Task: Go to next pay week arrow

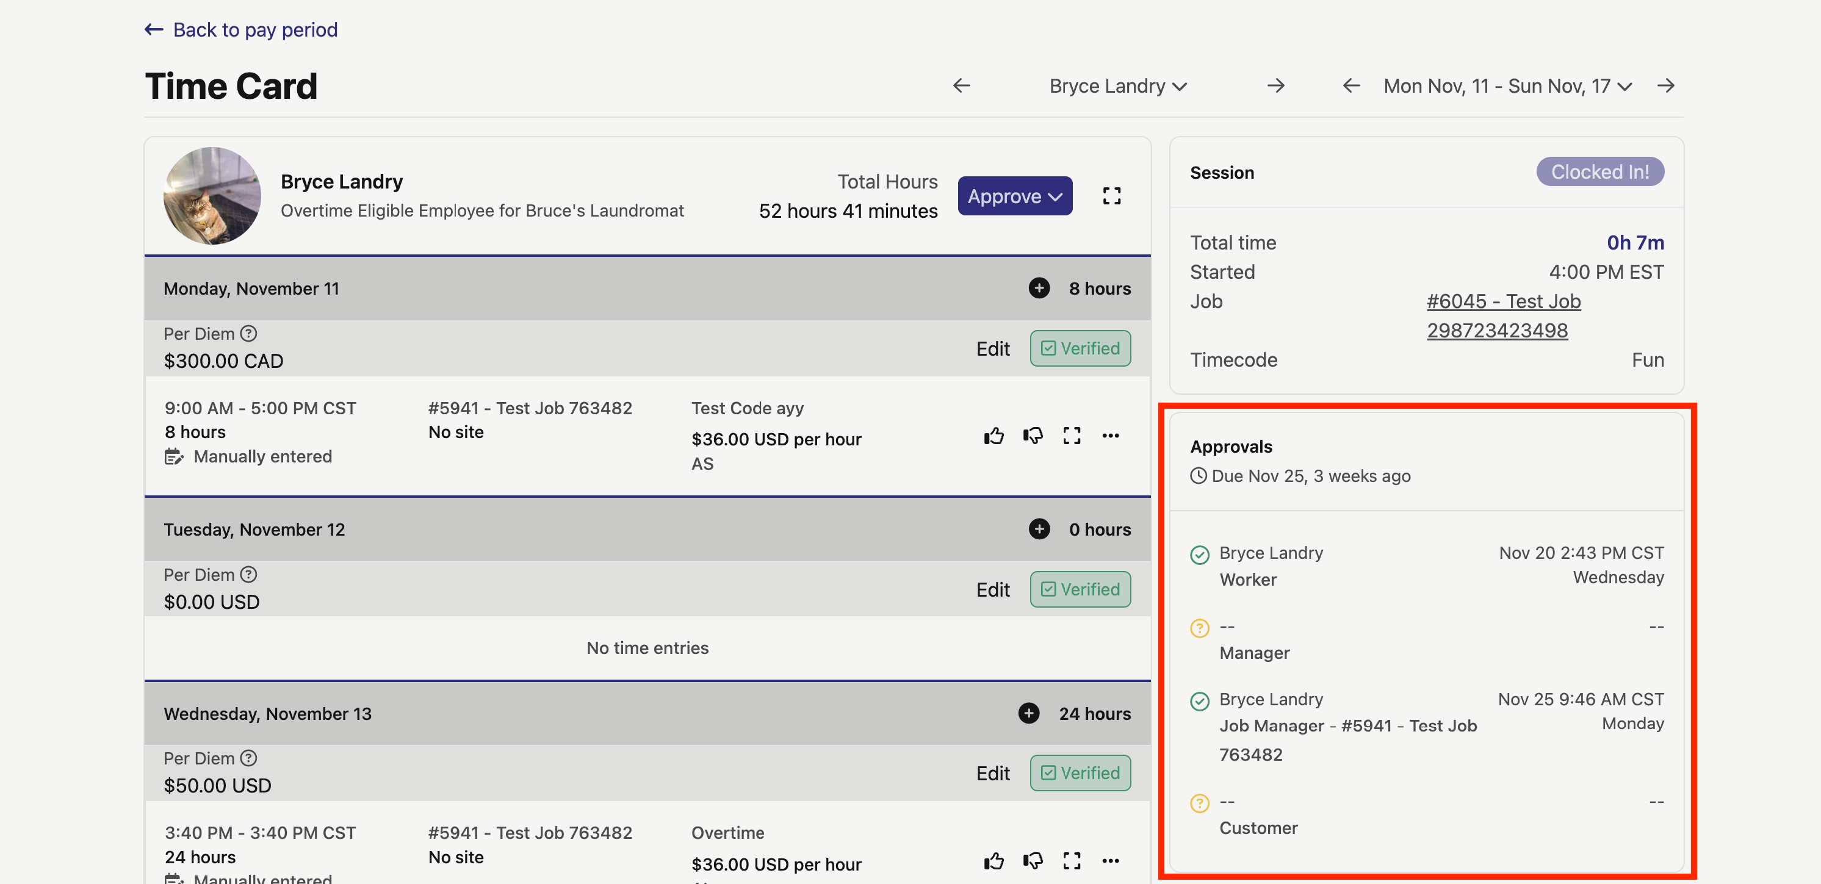Action: point(1665,86)
